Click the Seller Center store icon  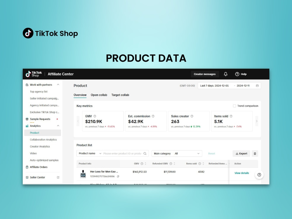[27, 177]
